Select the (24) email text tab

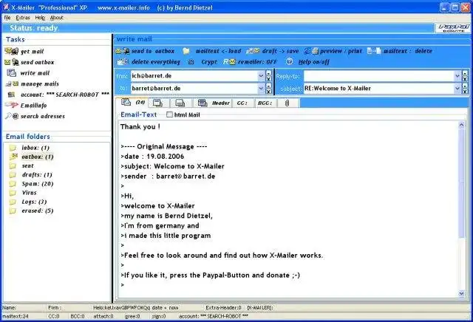(x=132, y=103)
